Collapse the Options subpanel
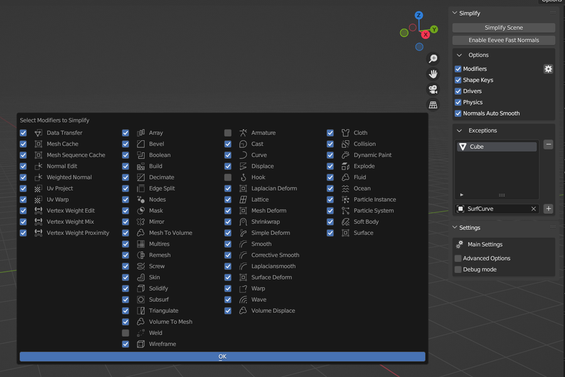Image resolution: width=565 pixels, height=377 pixels. tap(460, 55)
